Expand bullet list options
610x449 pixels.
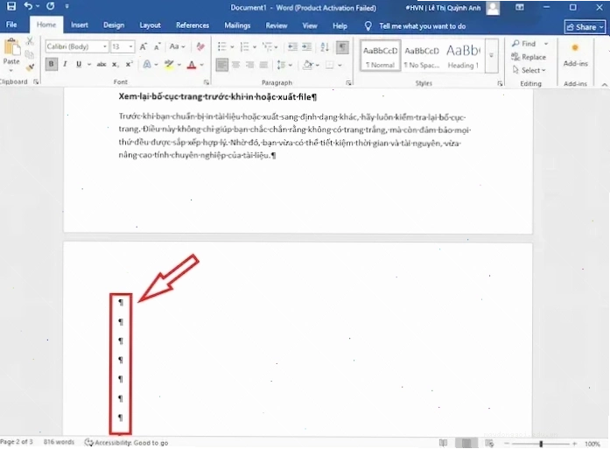[x=232, y=47]
